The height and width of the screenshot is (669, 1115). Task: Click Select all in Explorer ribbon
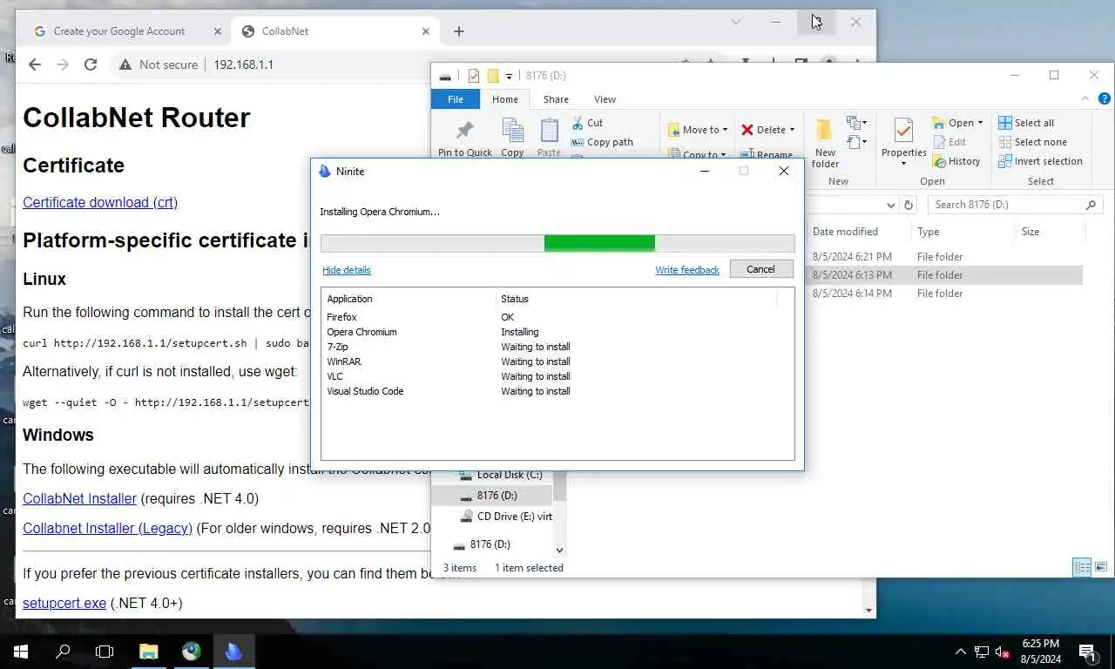pyautogui.click(x=1026, y=123)
